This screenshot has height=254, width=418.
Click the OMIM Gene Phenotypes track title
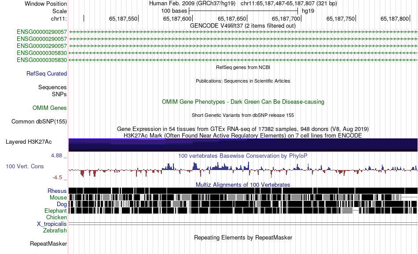point(243,102)
